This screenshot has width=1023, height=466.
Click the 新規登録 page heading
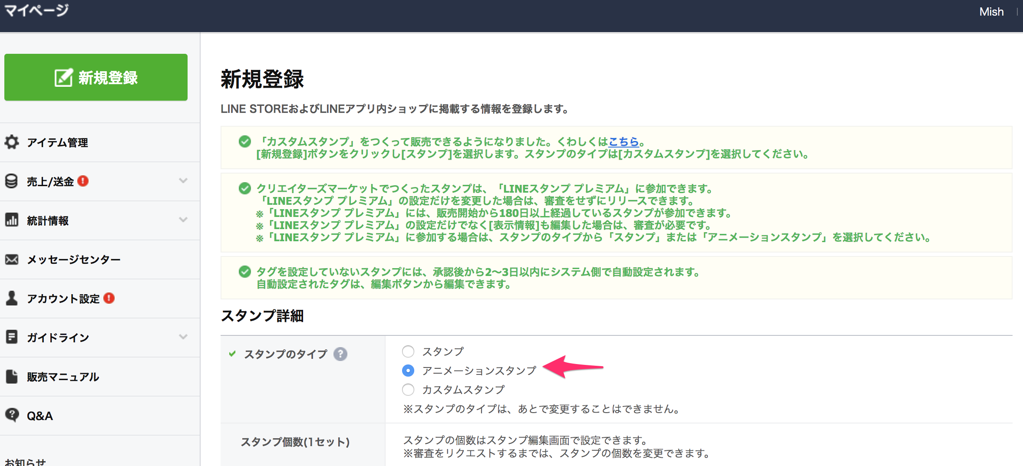(x=262, y=79)
